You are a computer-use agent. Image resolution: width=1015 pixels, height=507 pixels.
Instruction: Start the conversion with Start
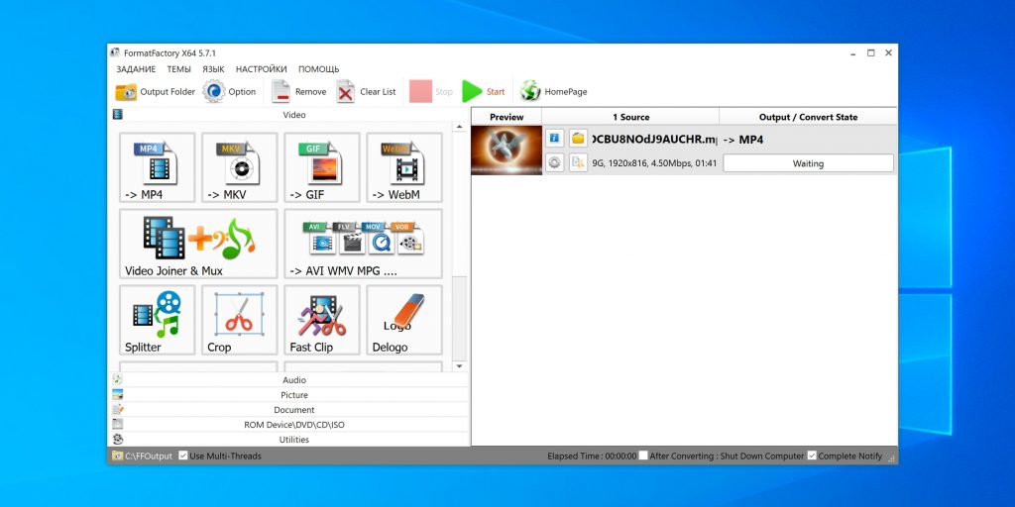click(x=483, y=92)
